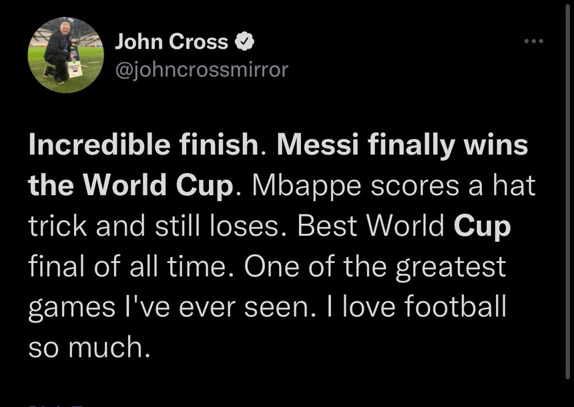Click the verified checkmark badge
Image resolution: width=574 pixels, height=407 pixels.
pos(244,43)
